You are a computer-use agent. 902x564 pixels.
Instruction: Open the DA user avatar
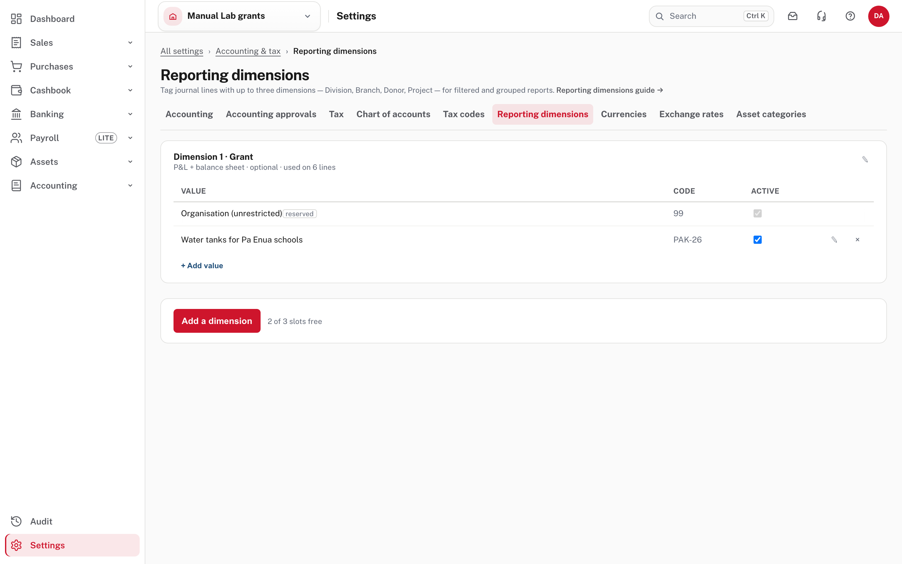tap(879, 16)
